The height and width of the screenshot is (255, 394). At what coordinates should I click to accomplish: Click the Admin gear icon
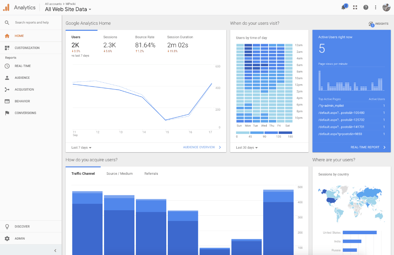pos(7,239)
